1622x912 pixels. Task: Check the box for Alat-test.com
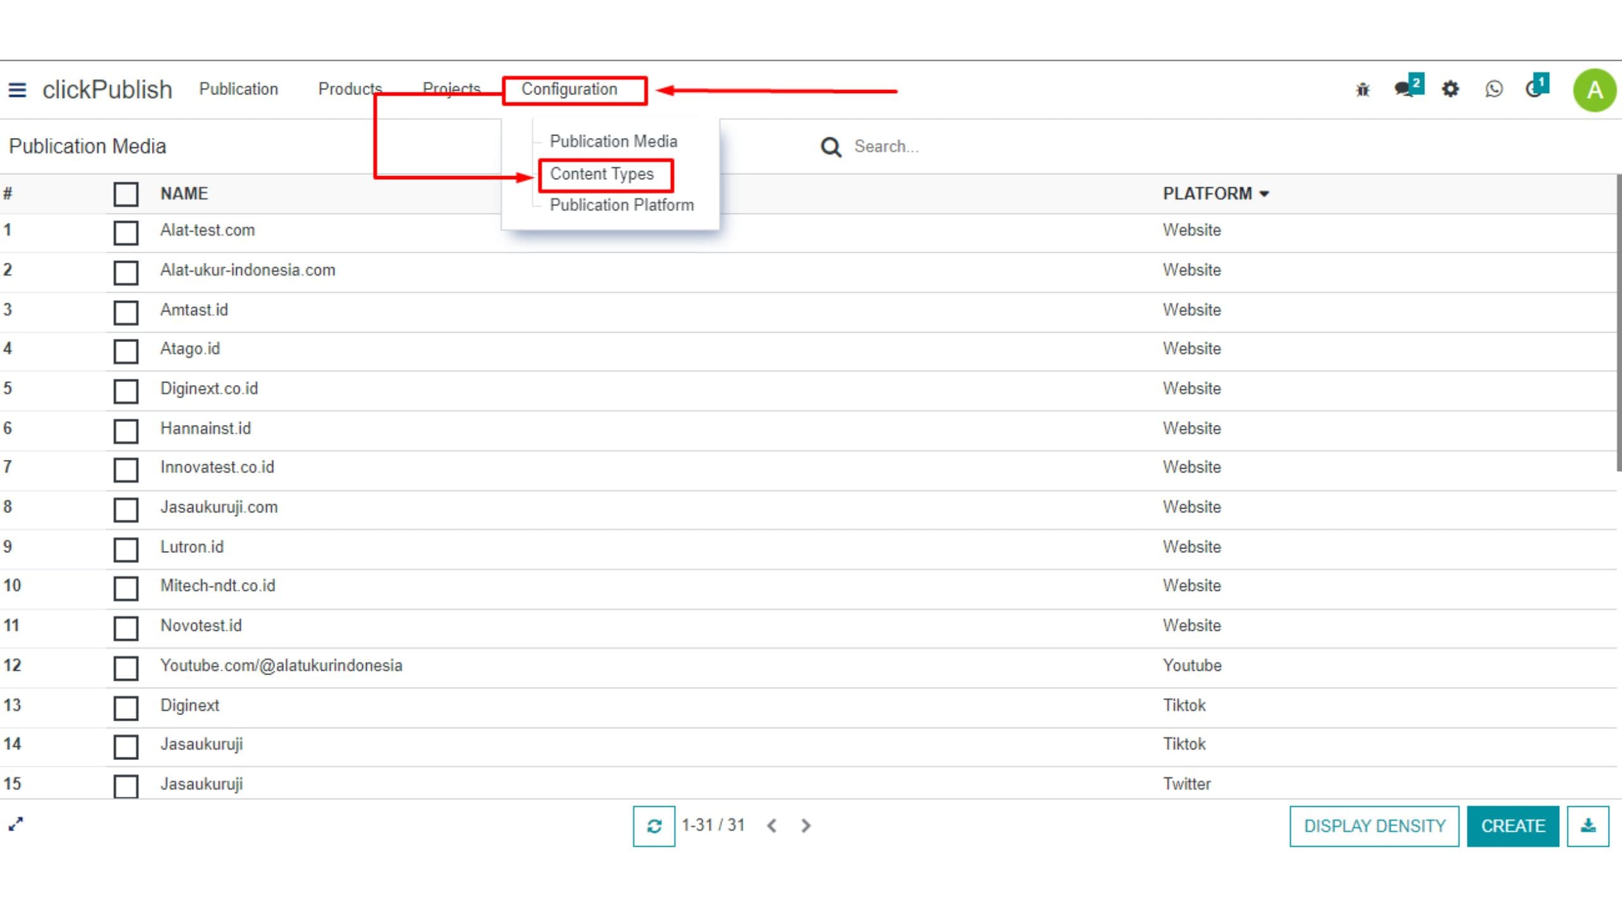pyautogui.click(x=125, y=232)
